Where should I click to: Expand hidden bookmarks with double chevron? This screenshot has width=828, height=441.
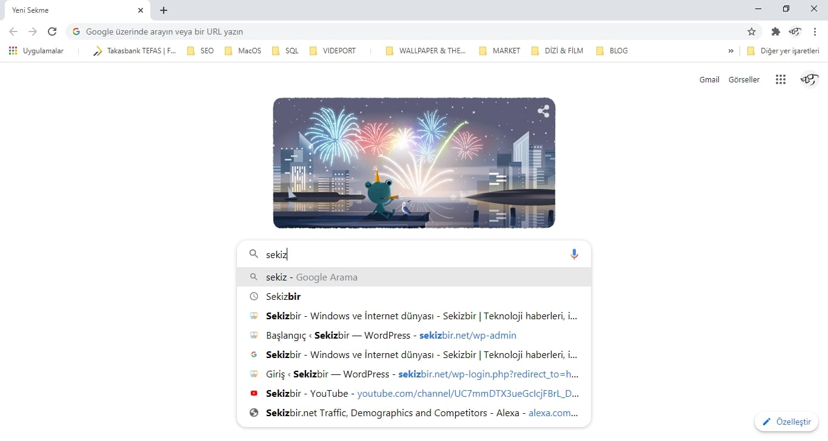pos(730,51)
